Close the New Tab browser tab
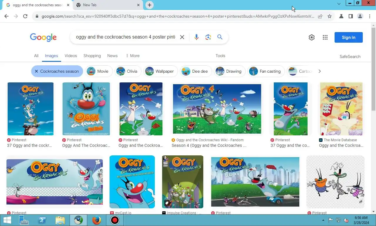 coord(138,5)
